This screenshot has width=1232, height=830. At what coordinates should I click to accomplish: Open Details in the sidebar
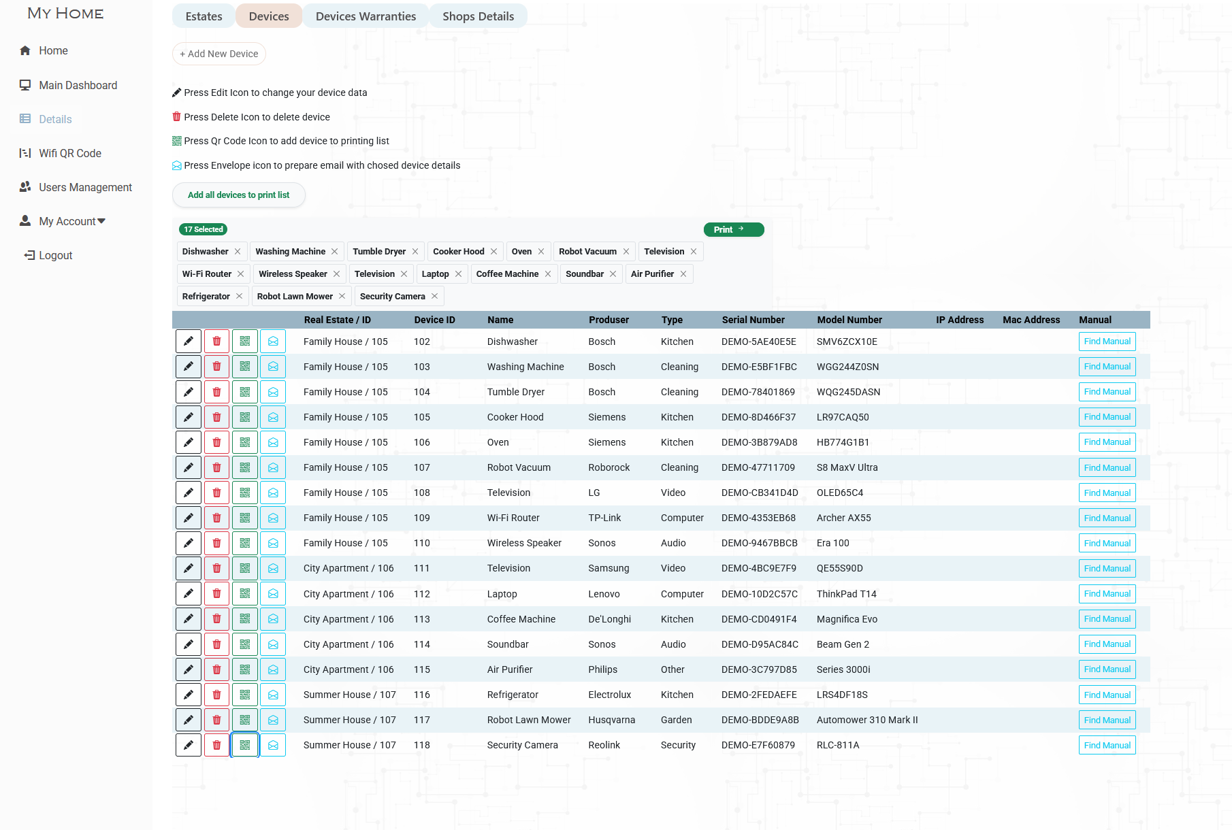tap(46, 119)
